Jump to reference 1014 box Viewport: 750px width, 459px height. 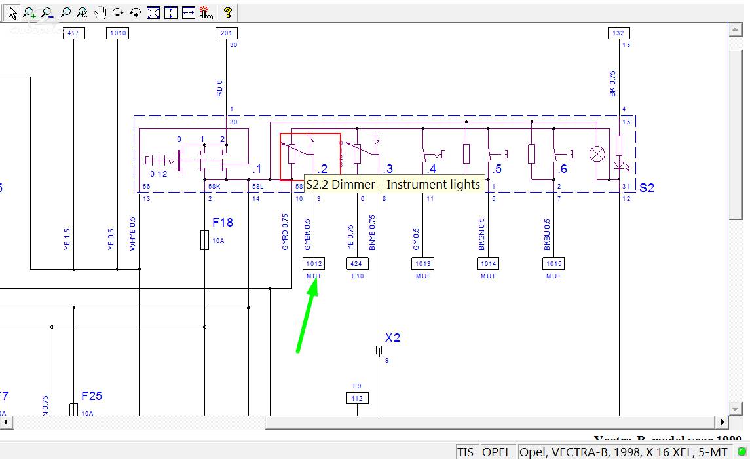tap(488, 263)
